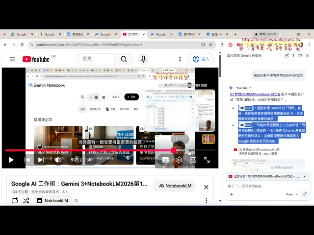Image resolution: width=314 pixels, height=235 pixels.
Task: Open Gemini panel more options
Action: click(x=293, y=55)
